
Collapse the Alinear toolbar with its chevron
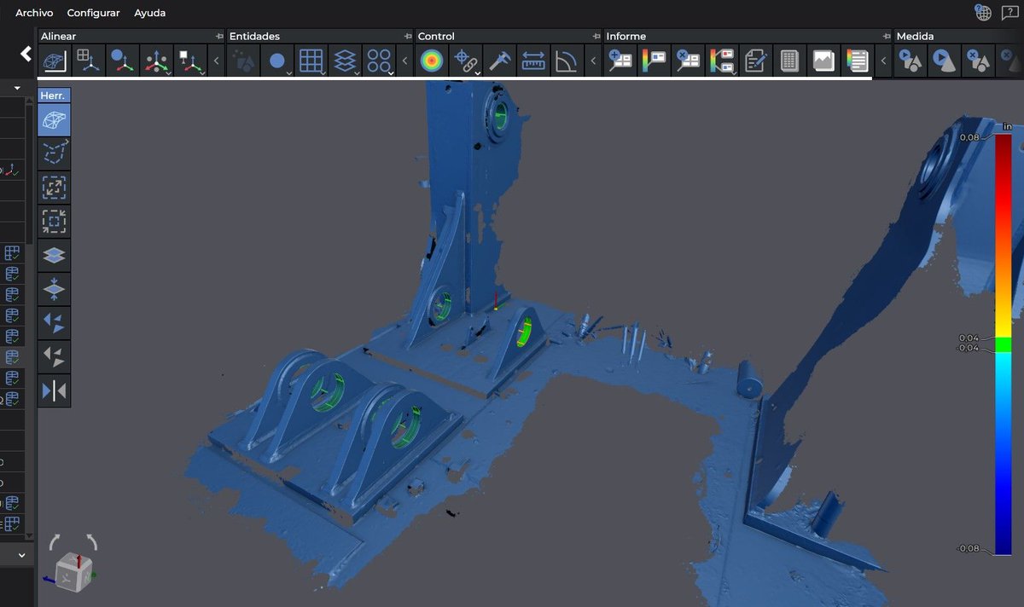point(215,61)
